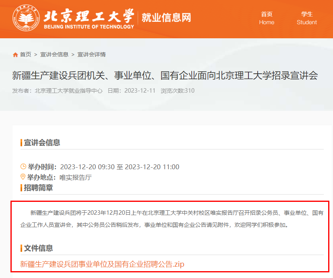
Task: Click the view count 浏览次数:310
Action: click(x=178, y=91)
